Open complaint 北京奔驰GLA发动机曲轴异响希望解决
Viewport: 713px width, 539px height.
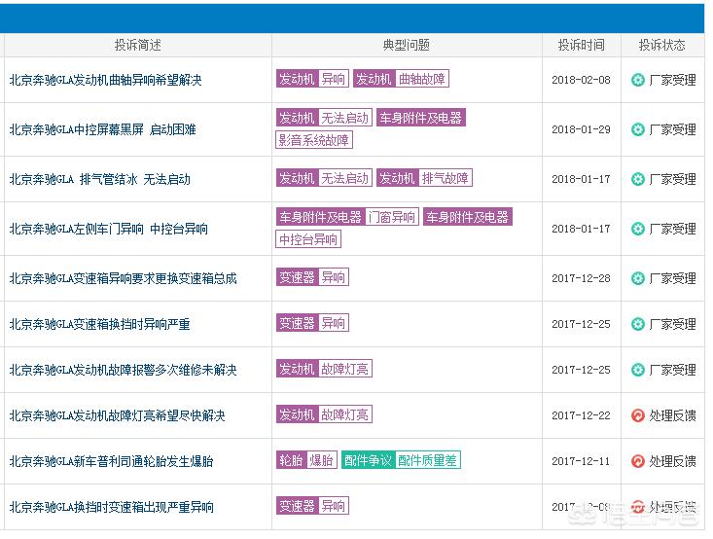105,80
